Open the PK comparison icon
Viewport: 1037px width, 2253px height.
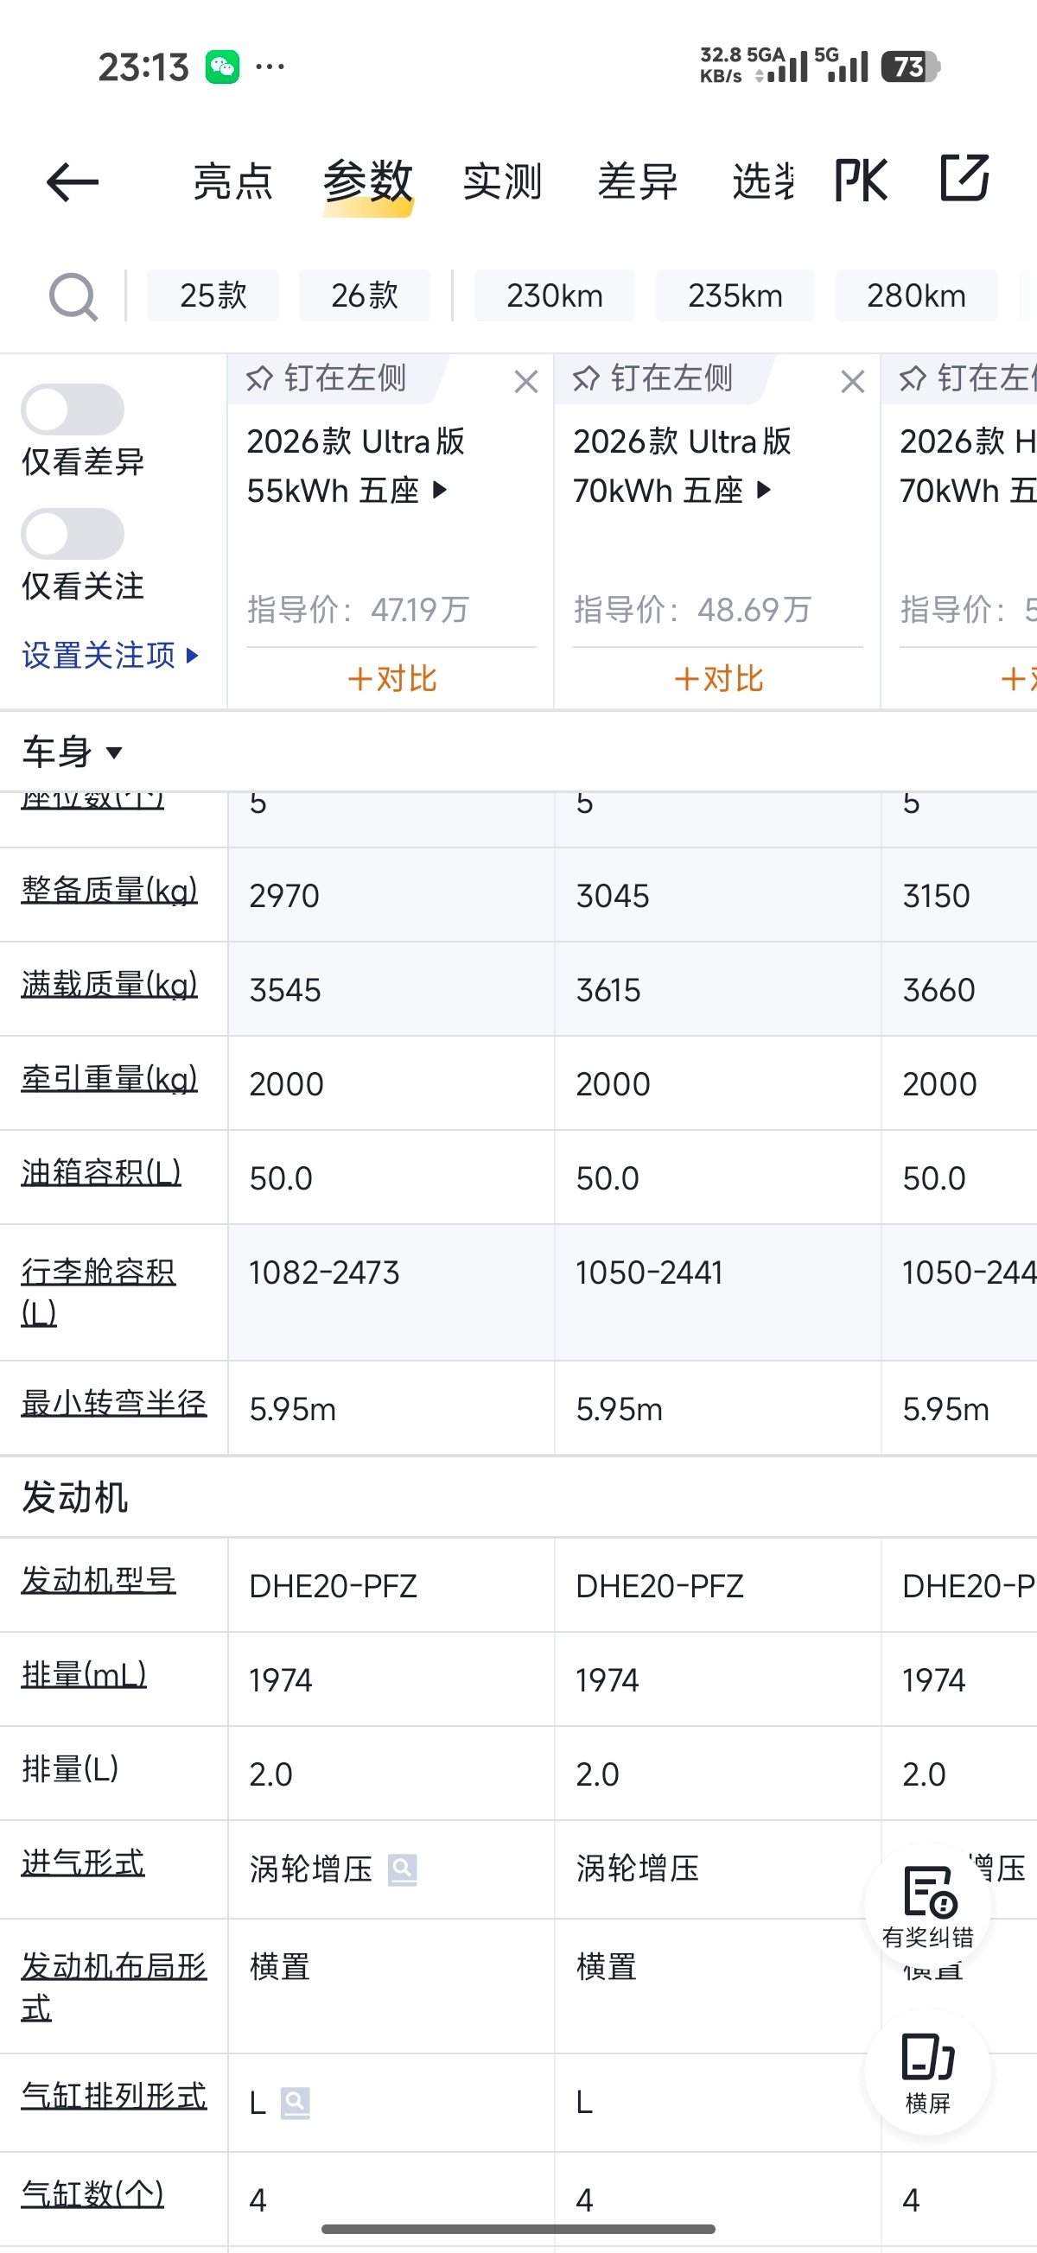(x=861, y=181)
